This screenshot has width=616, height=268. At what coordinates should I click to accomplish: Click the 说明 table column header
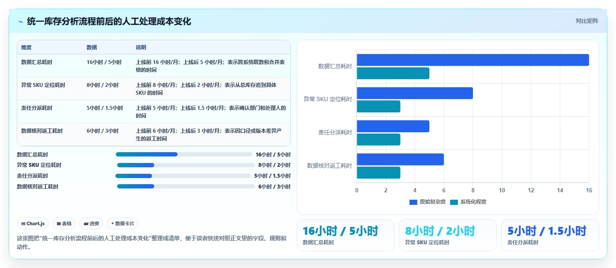(141, 48)
